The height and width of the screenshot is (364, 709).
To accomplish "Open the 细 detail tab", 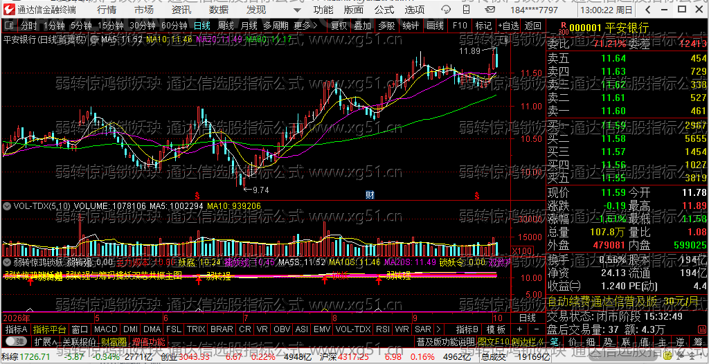I will point(590,340).
